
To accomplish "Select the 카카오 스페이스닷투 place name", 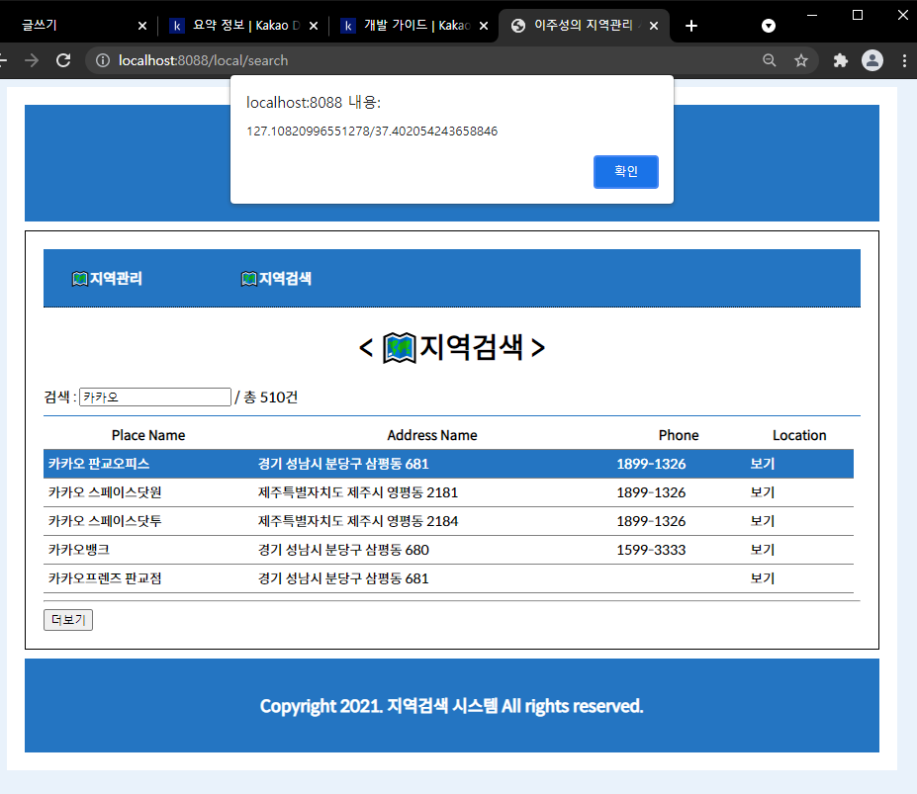I will [x=105, y=521].
